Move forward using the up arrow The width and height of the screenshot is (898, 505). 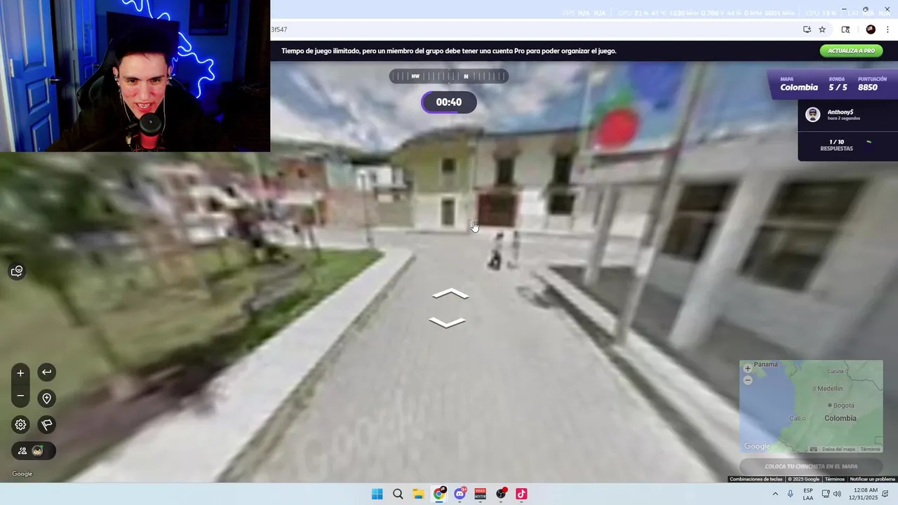coord(450,294)
